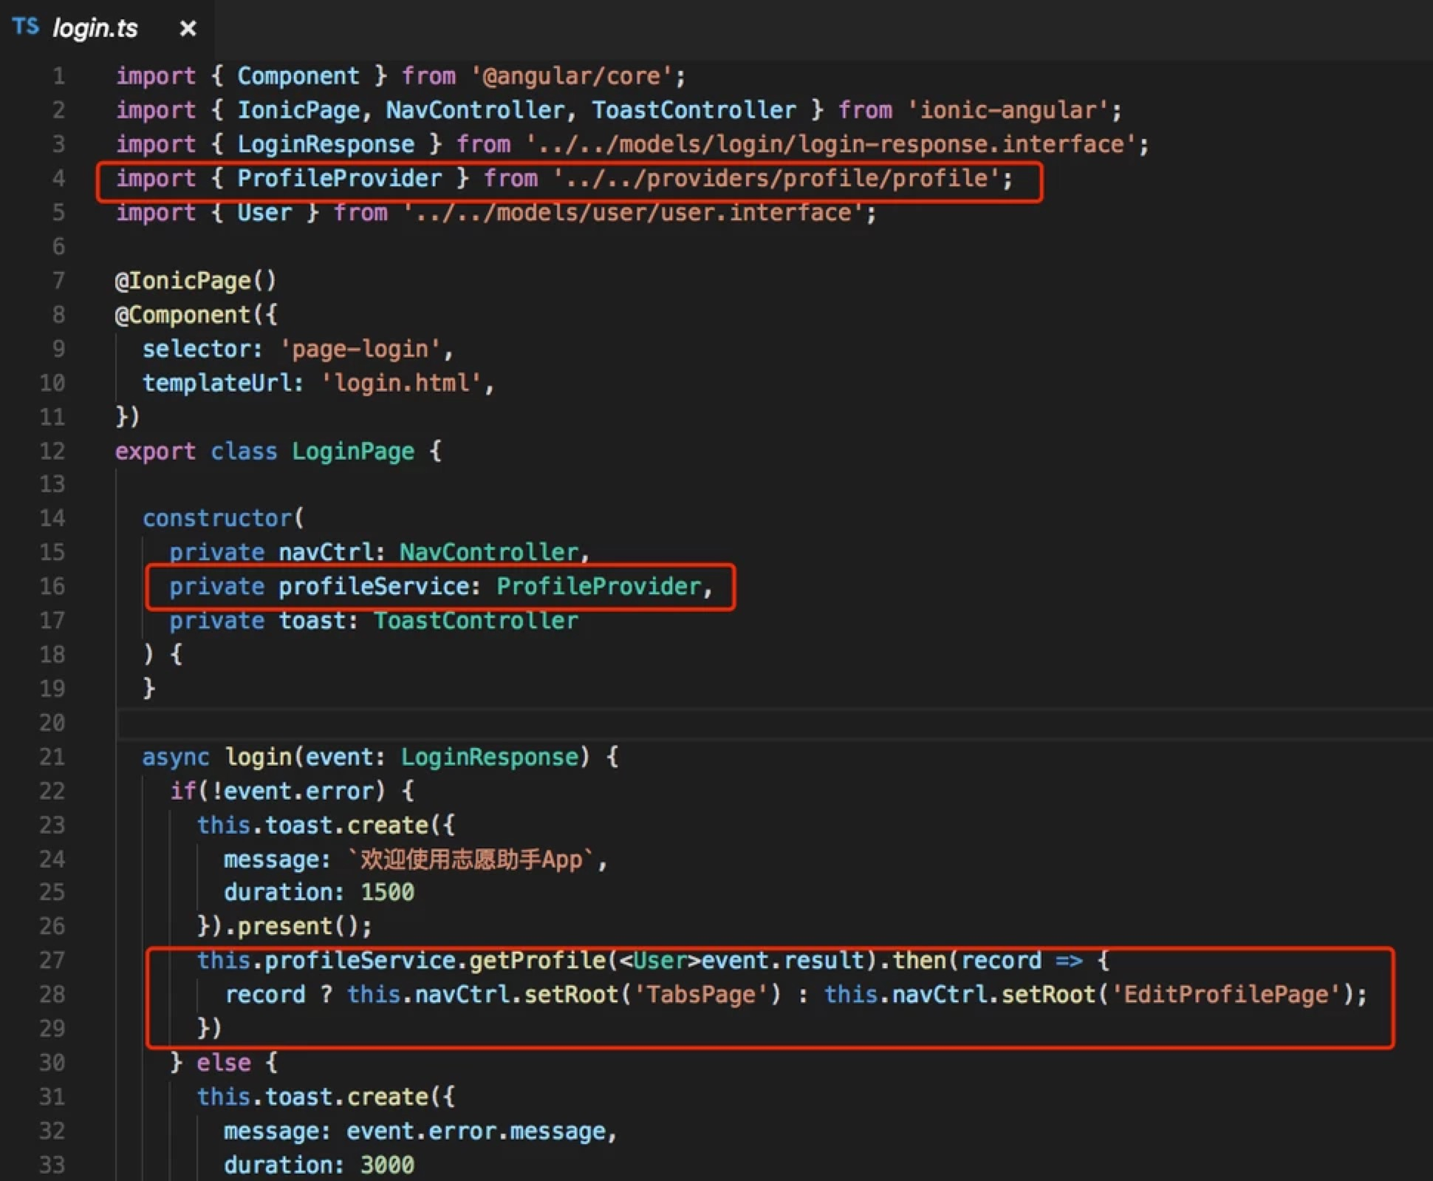
Task: Click ToastController type in constructor
Action: (x=476, y=620)
